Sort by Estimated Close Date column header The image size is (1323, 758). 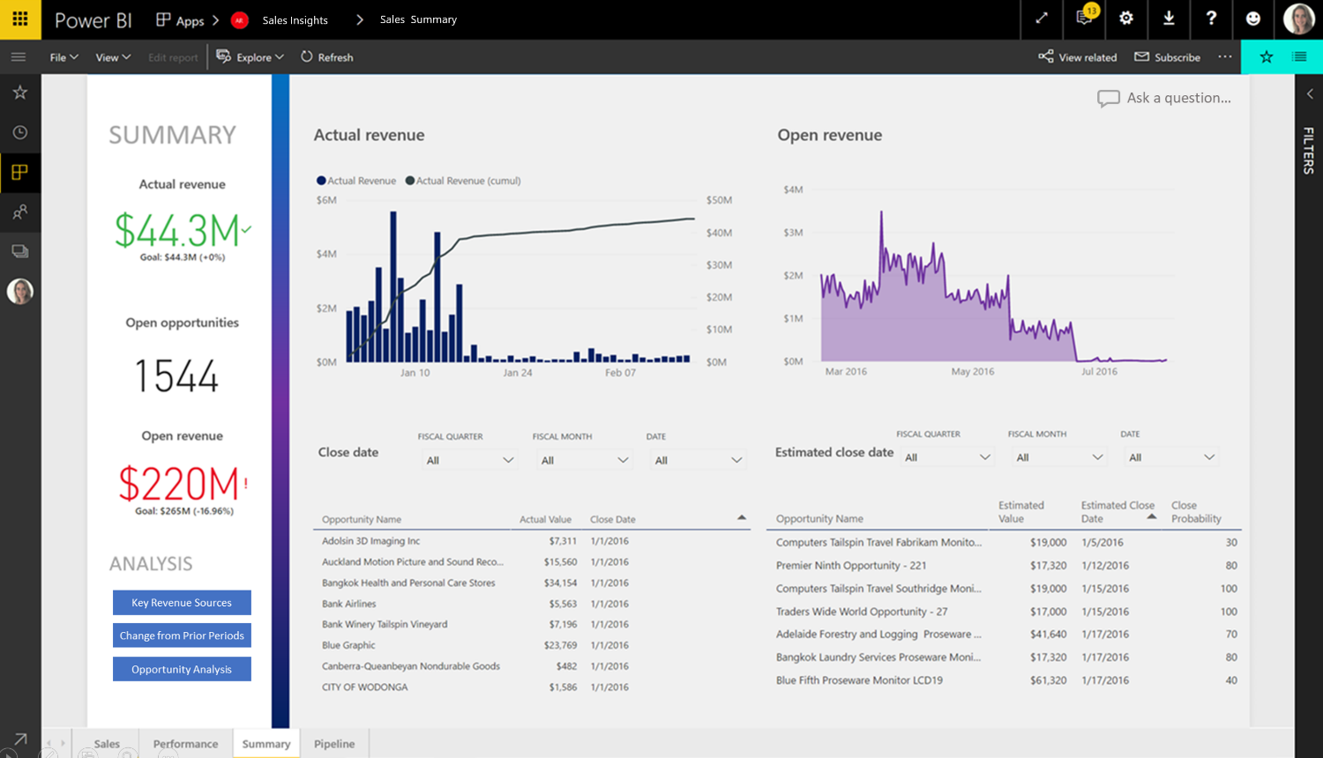[x=1117, y=512]
